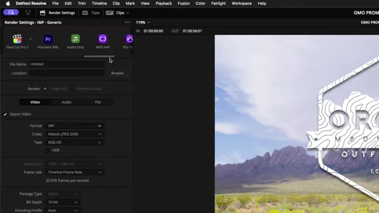Screen dimensions: 379x213
Task: Open the Mark menu
Action: click(x=130, y=4)
